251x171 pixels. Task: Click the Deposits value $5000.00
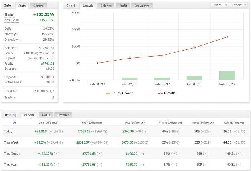point(47,77)
